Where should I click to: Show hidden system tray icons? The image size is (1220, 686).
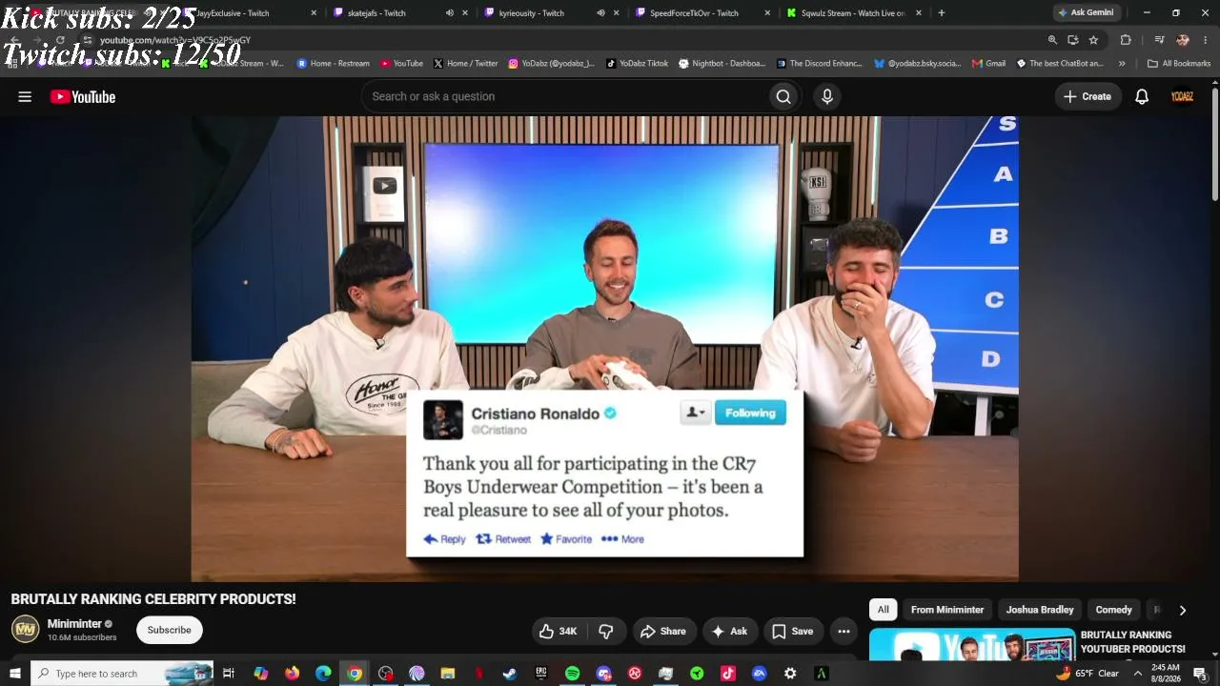click(x=1137, y=674)
